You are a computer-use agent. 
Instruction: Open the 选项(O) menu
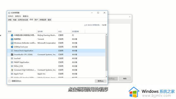click(x=18, y=16)
